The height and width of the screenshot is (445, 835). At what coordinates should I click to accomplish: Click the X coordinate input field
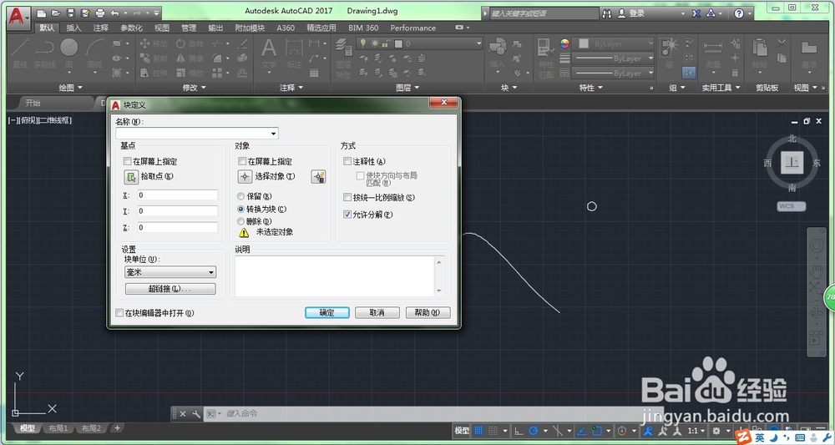coord(178,195)
